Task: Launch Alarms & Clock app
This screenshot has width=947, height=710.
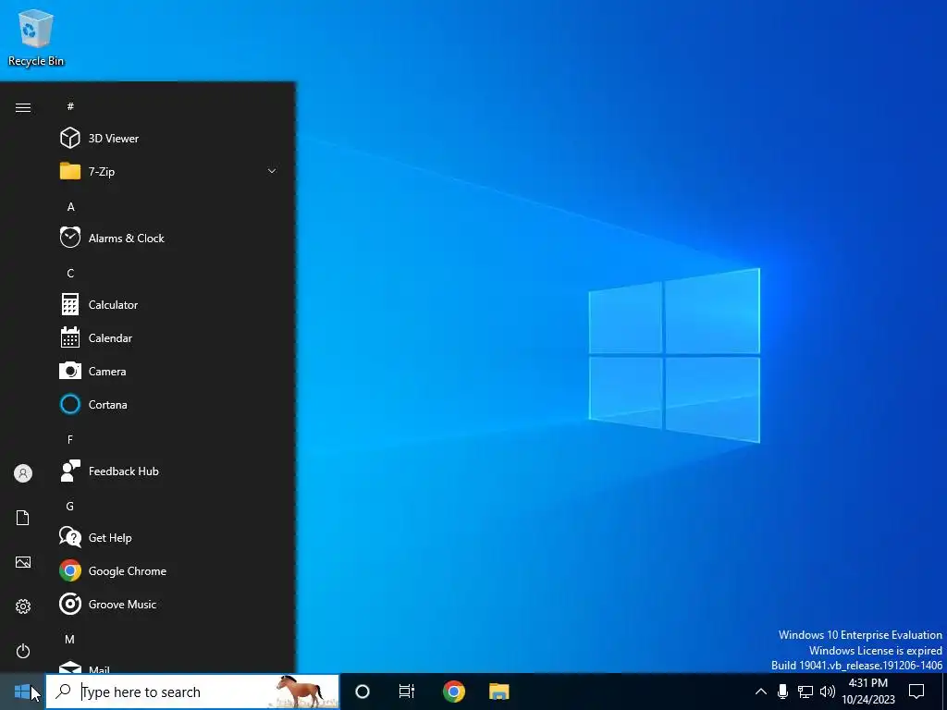Action: point(169,238)
